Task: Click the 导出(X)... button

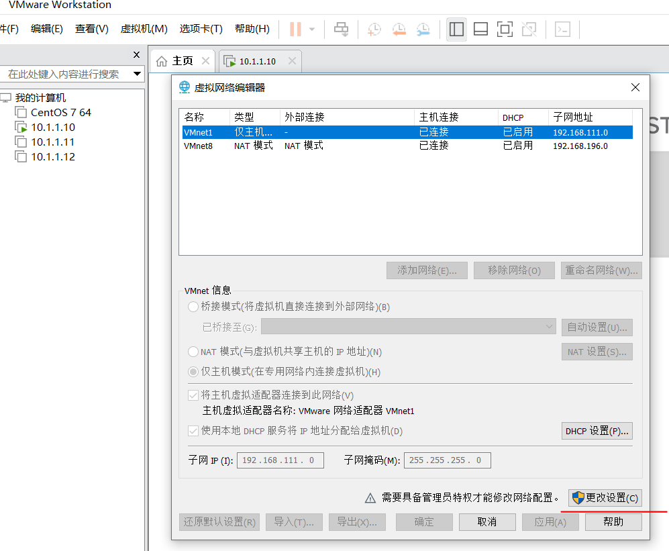Action: point(357,522)
